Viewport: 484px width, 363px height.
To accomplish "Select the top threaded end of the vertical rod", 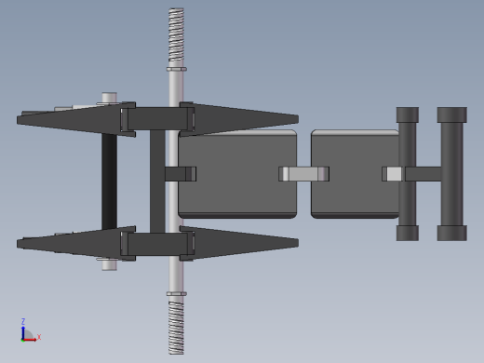I will pyautogui.click(x=176, y=34).
